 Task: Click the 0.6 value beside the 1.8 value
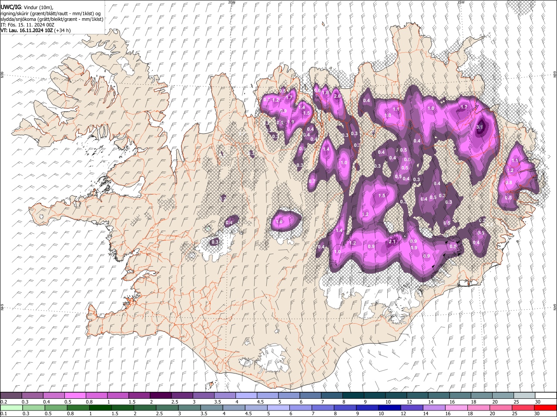317,90
